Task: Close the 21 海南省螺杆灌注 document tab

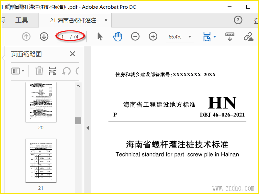Action: coord(106,20)
